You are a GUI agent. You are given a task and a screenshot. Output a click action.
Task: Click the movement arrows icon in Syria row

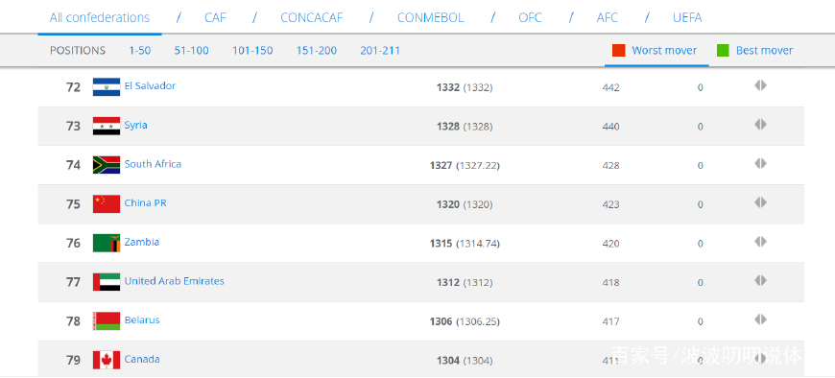click(760, 125)
